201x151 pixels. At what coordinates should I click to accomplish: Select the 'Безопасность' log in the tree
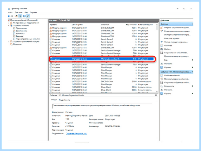pyautogui.click(x=21, y=31)
